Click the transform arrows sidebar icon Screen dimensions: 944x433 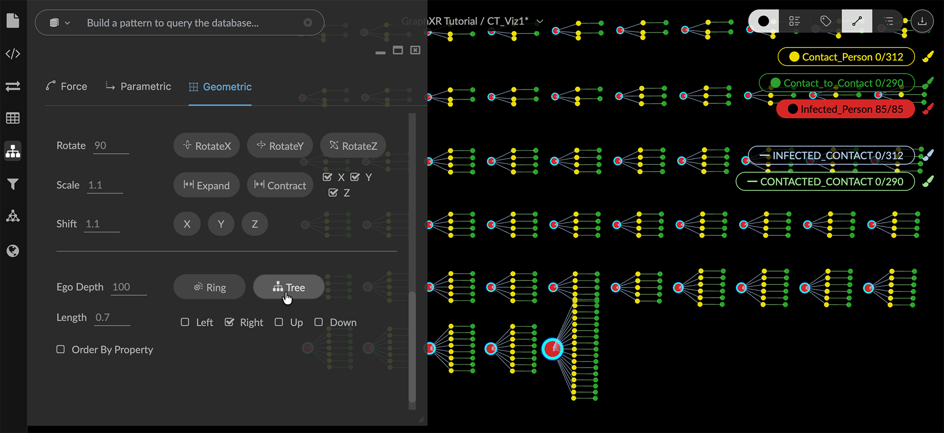(13, 87)
